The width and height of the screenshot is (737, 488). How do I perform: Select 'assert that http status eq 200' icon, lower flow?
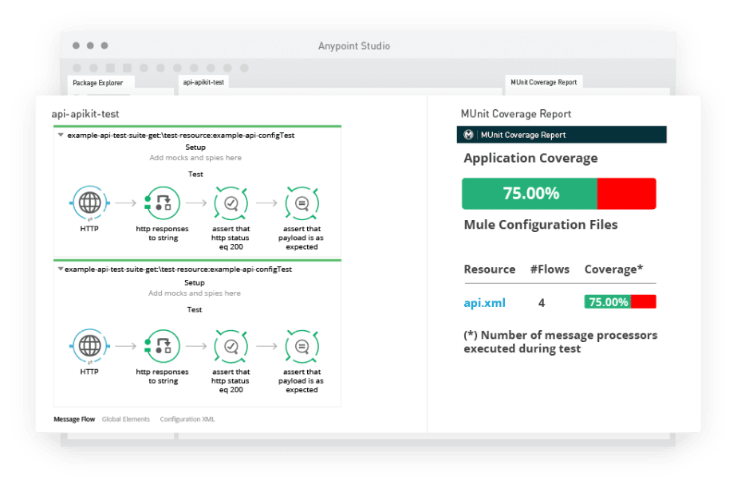point(231,346)
